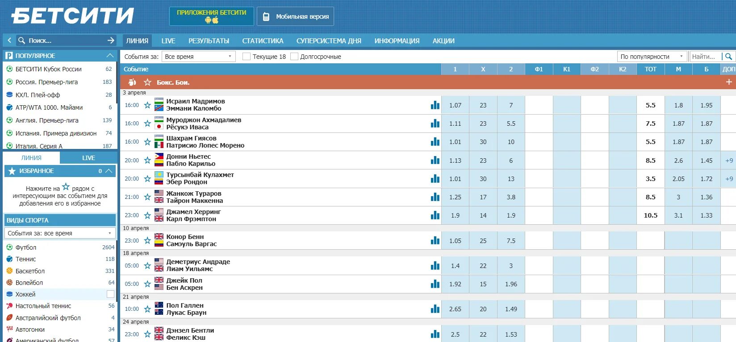Image resolution: width=736 pixels, height=342 pixels.
Task: Open the Результаты tab
Action: (209, 41)
